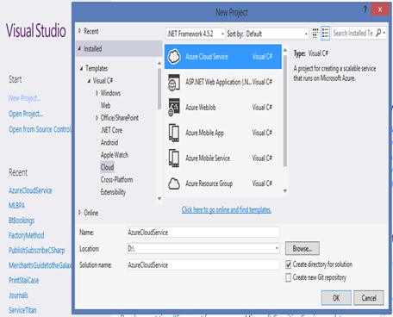Image resolution: width=393 pixels, height=317 pixels.
Task: Click the category tree scroll-down arrow
Action: 159,199
